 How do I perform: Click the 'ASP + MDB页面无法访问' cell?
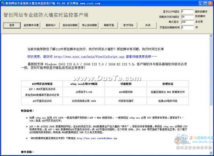click(x=42, y=89)
